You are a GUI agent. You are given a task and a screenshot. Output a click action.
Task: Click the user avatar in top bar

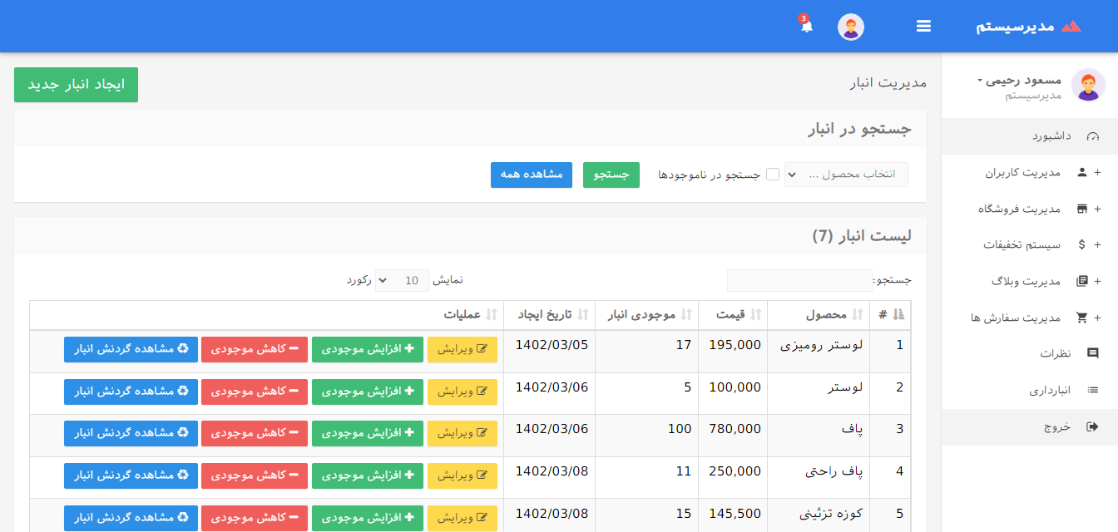click(x=850, y=27)
